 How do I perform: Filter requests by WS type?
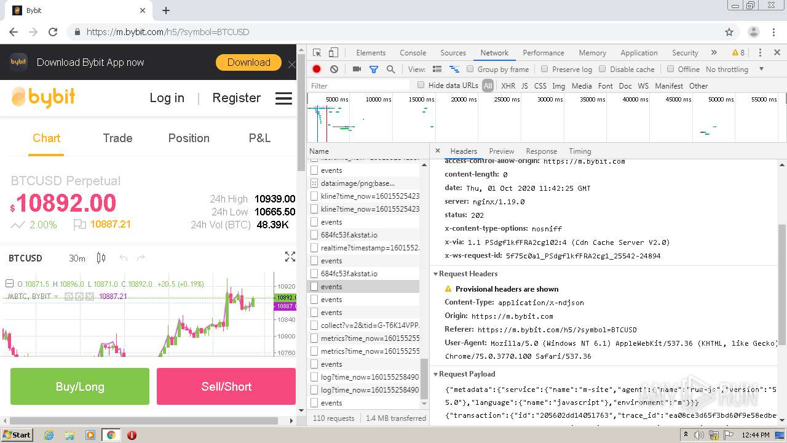point(643,86)
